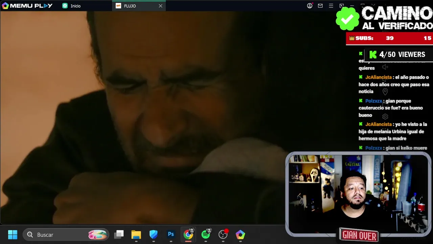Screen dimensions: 433x244
Task: Open Task View from the taskbar
Action: 119,235
